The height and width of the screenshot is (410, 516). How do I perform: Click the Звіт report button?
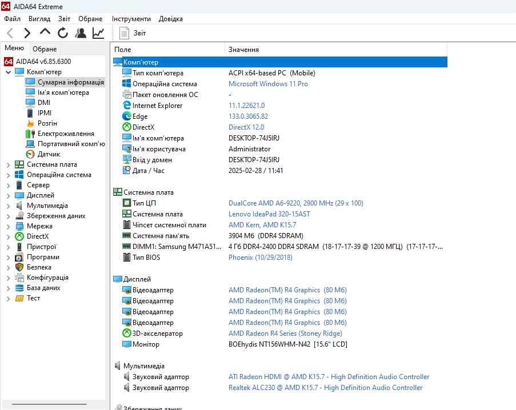pos(133,33)
